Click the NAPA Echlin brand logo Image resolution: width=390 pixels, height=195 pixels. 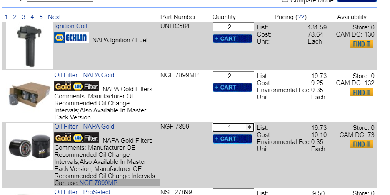tap(71, 38)
